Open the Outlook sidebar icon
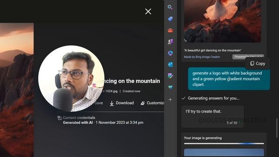279x157 pixels. [x=170, y=65]
